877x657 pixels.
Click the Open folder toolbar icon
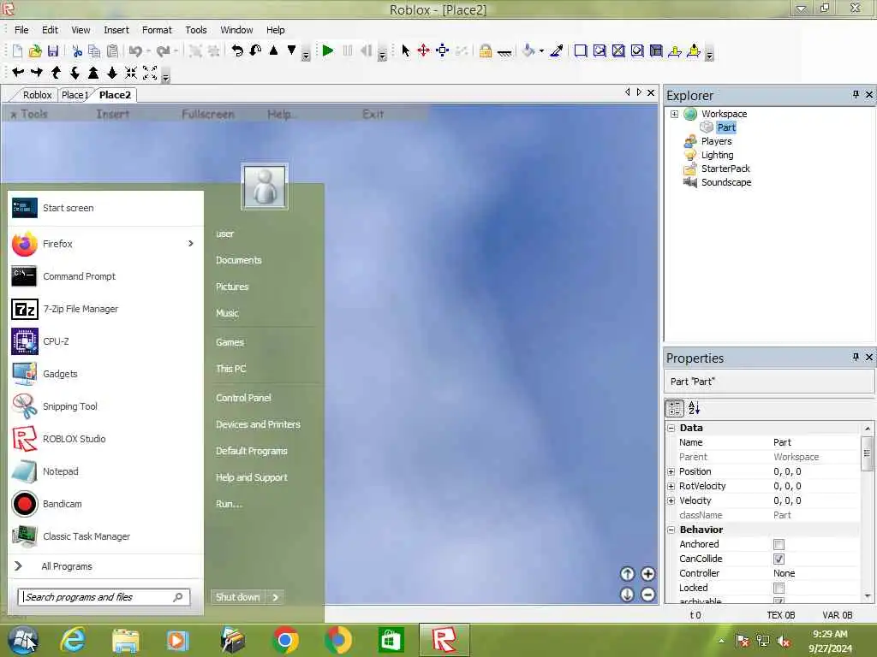pyautogui.click(x=35, y=51)
